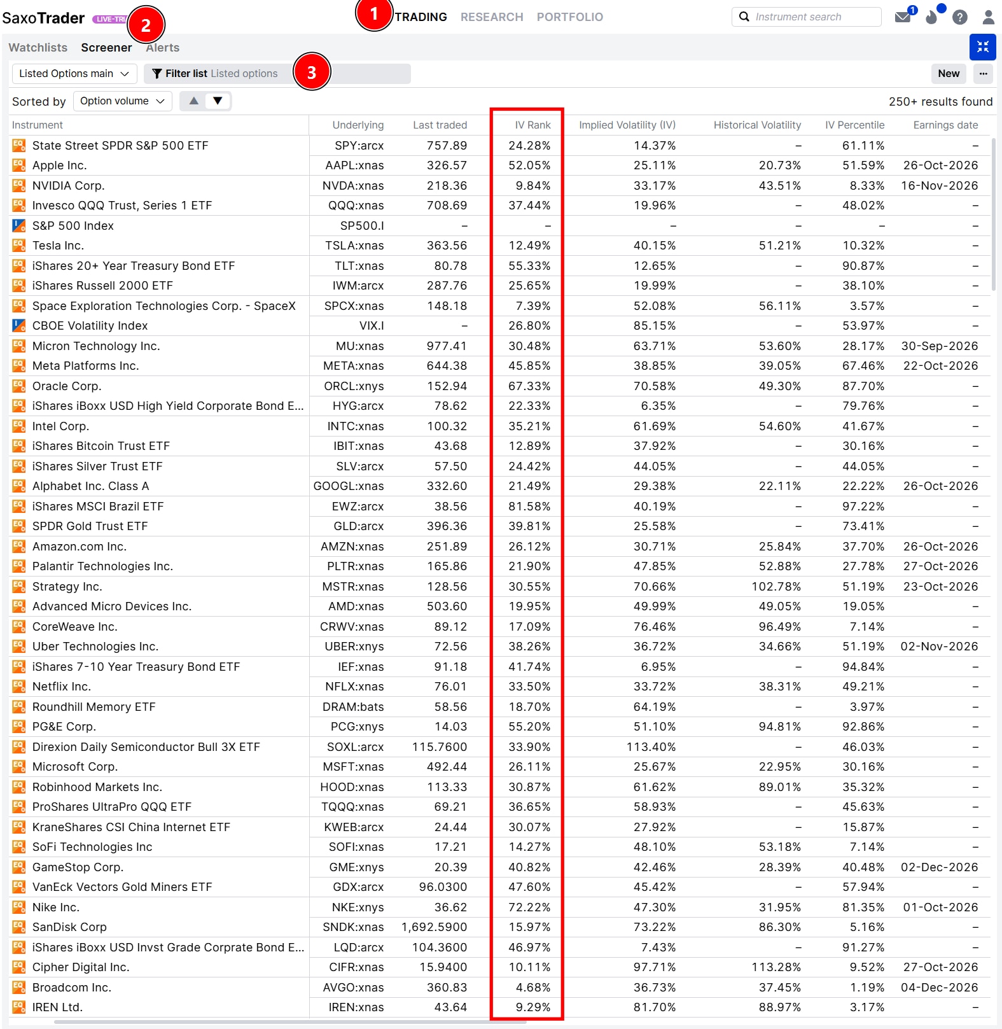
Task: Open Invesco QQQ Trust, Series 1 ETF
Action: click(x=122, y=206)
